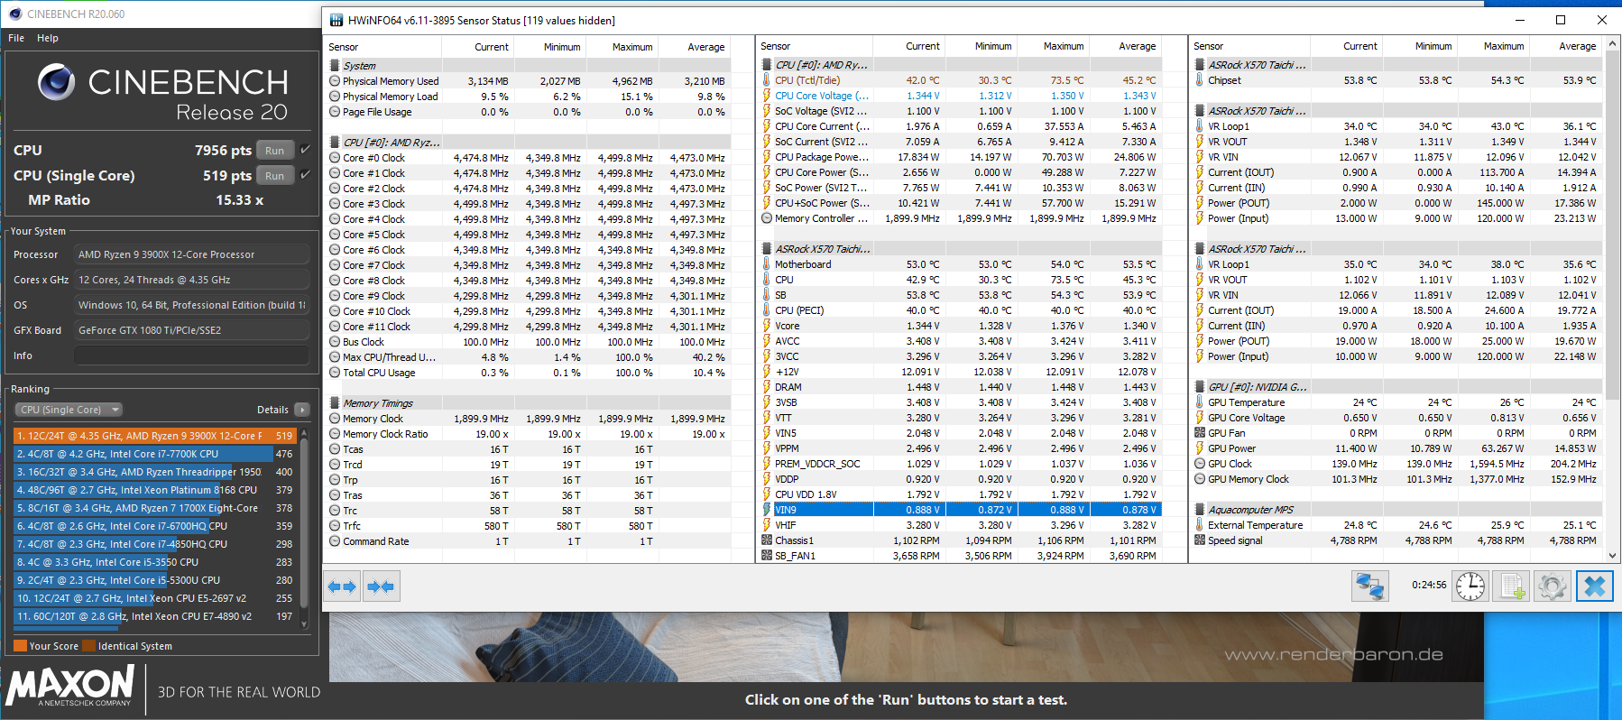Select ranking entry Intel Xeon CPU E7-4890 v2
1622x720 pixels.
155,616
